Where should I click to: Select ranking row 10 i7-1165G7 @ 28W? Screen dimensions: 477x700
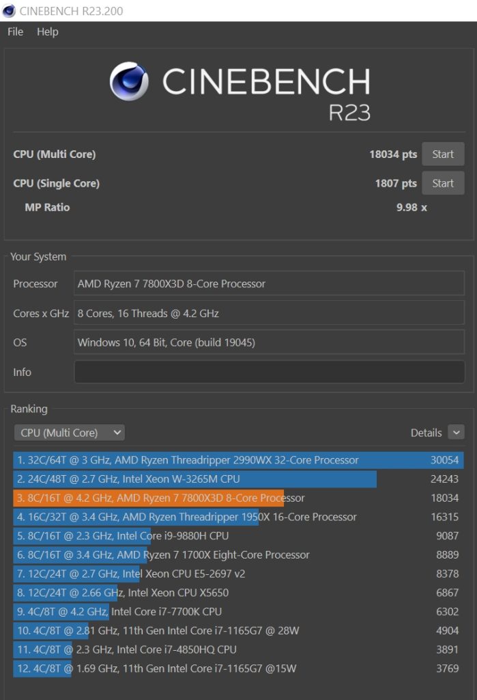pyautogui.click(x=239, y=631)
